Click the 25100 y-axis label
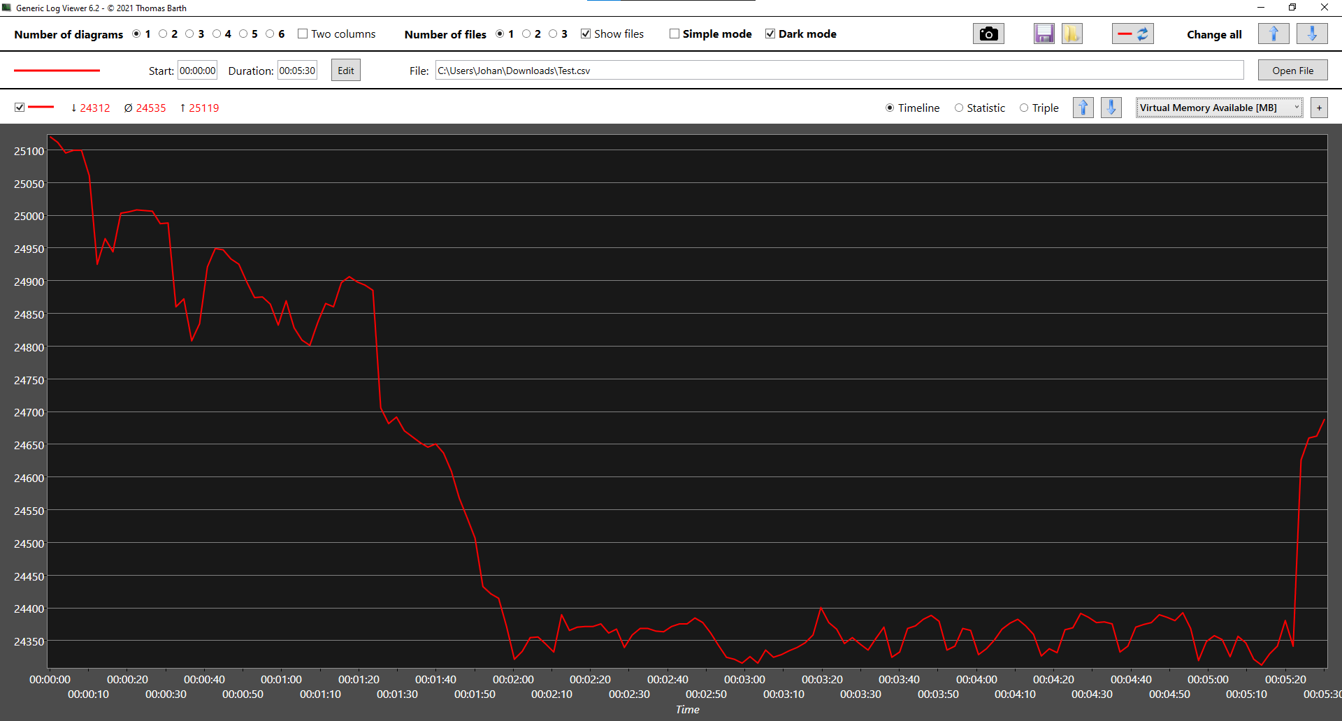The image size is (1342, 721). pyautogui.click(x=29, y=151)
